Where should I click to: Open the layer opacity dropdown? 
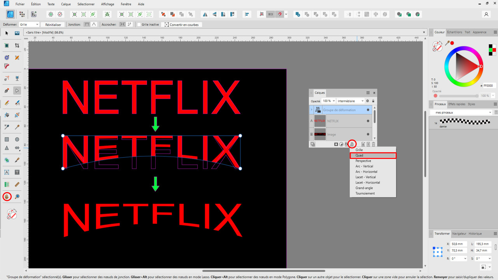click(333, 101)
